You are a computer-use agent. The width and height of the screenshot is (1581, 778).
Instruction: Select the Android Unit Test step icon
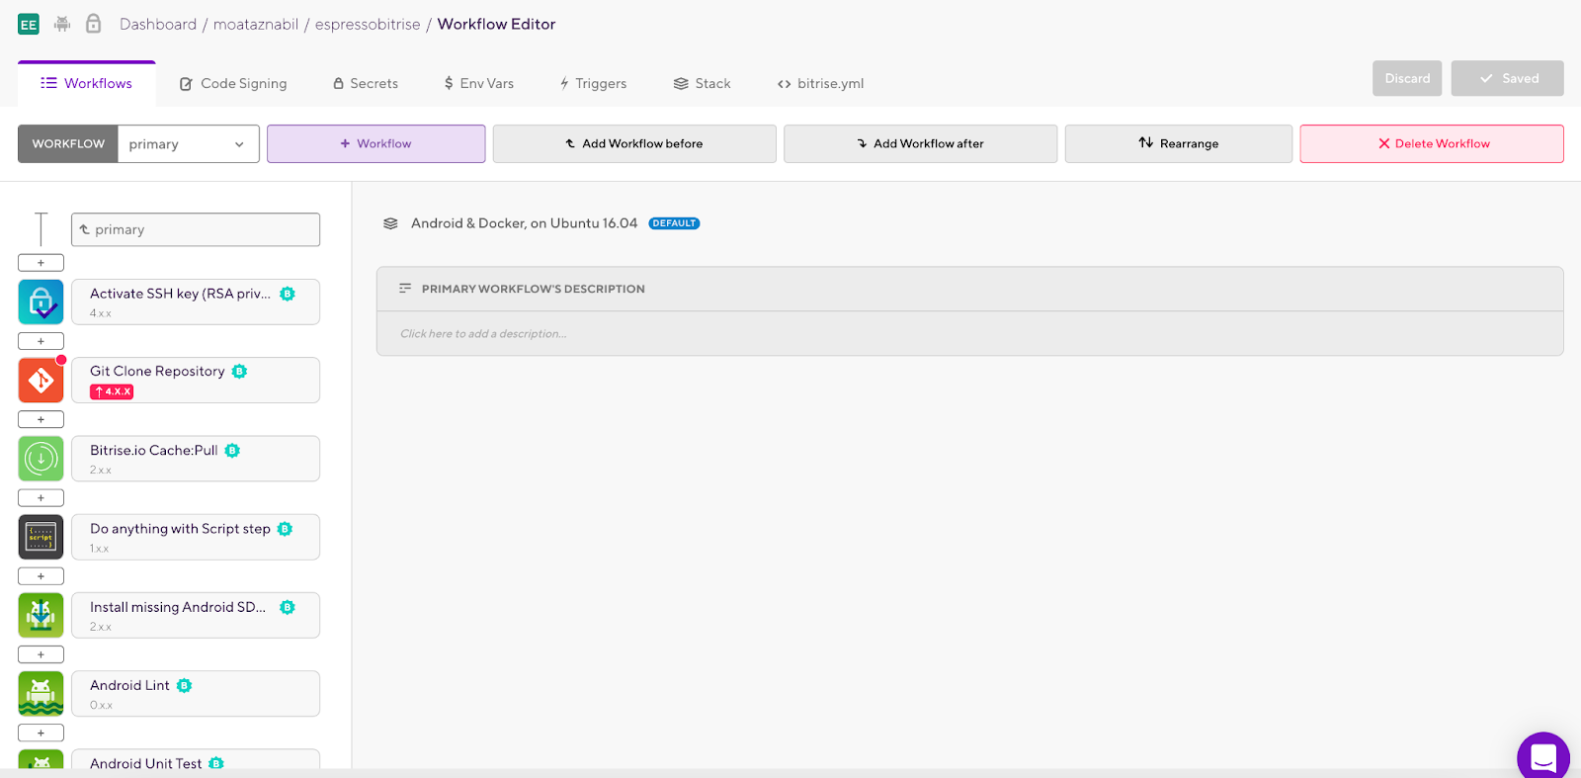(x=41, y=759)
